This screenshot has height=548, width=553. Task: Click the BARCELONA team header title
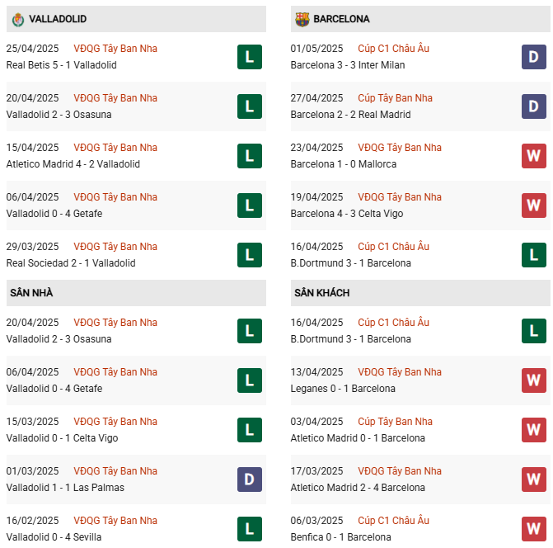(x=341, y=19)
